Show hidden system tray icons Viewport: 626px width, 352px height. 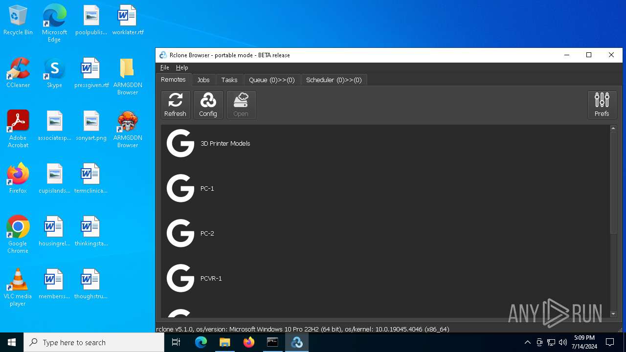(527, 342)
